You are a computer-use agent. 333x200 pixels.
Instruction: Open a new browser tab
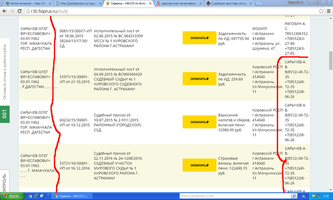click(259, 4)
